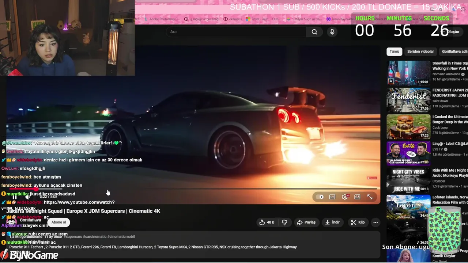Open the Snowfall in Times Square thumbnail
The width and height of the screenshot is (468, 263).
[408, 73]
